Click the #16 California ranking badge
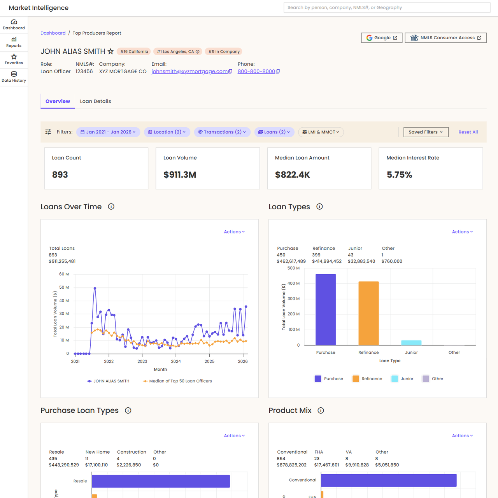This screenshot has width=498, height=498. tap(134, 51)
